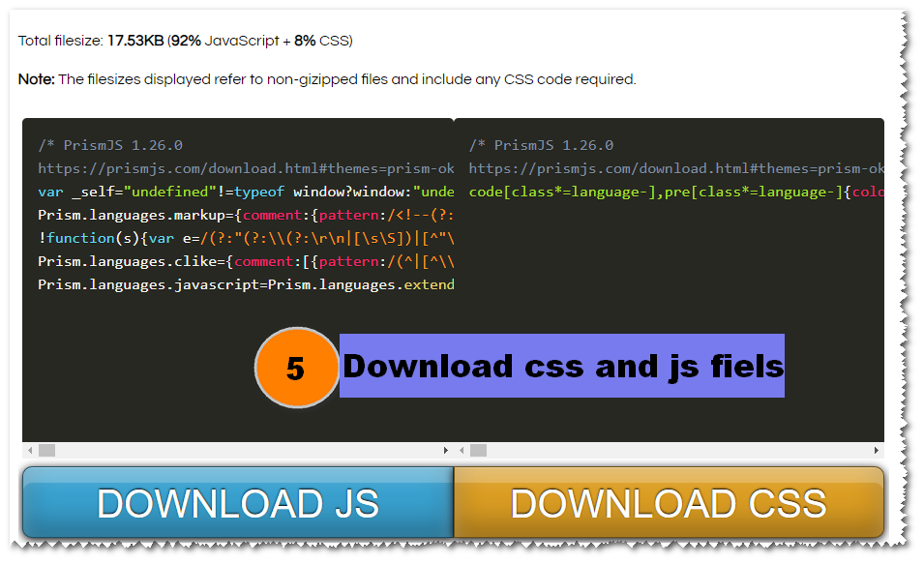
Task: Click the CSS code pane right scroll arrow
Action: click(x=877, y=450)
